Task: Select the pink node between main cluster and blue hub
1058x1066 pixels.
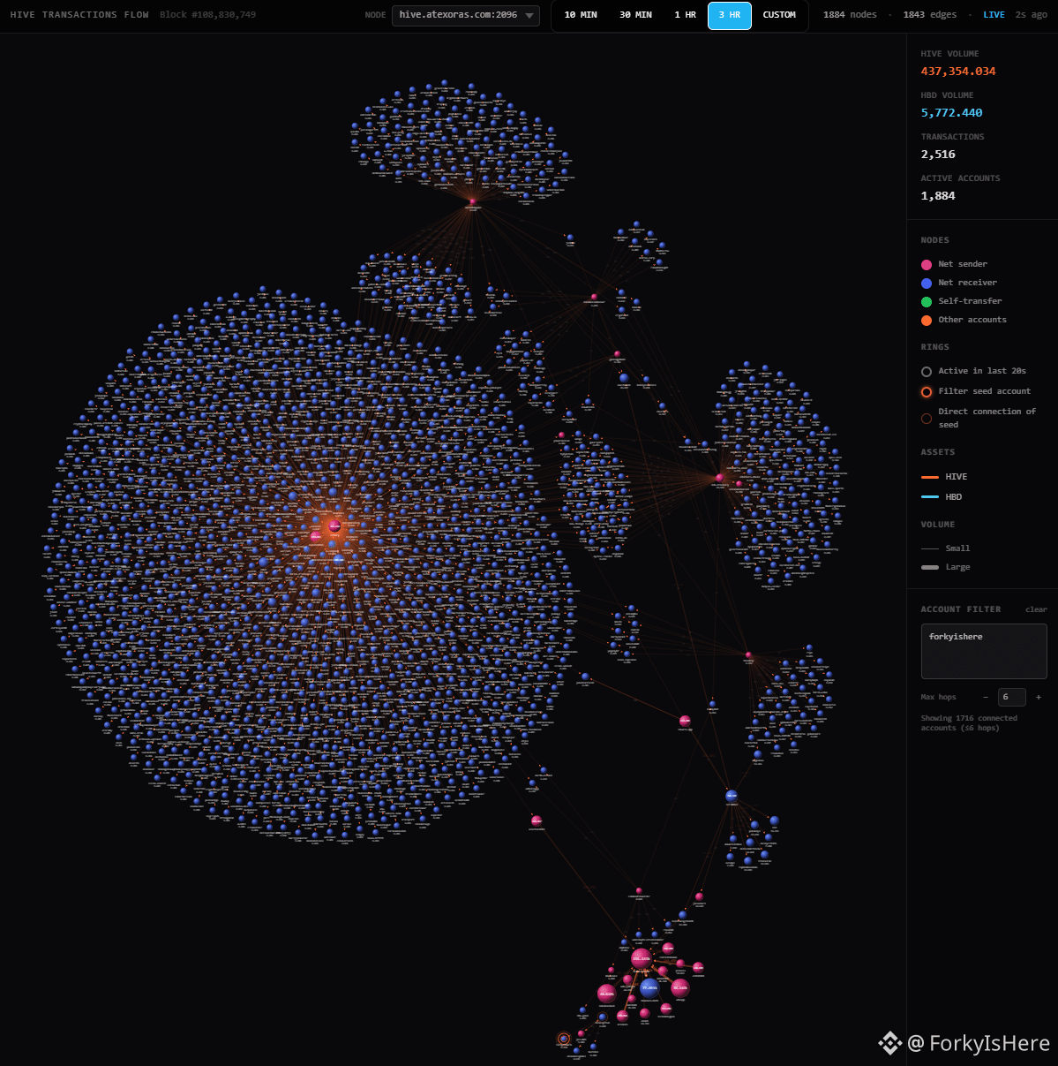Action: (685, 722)
